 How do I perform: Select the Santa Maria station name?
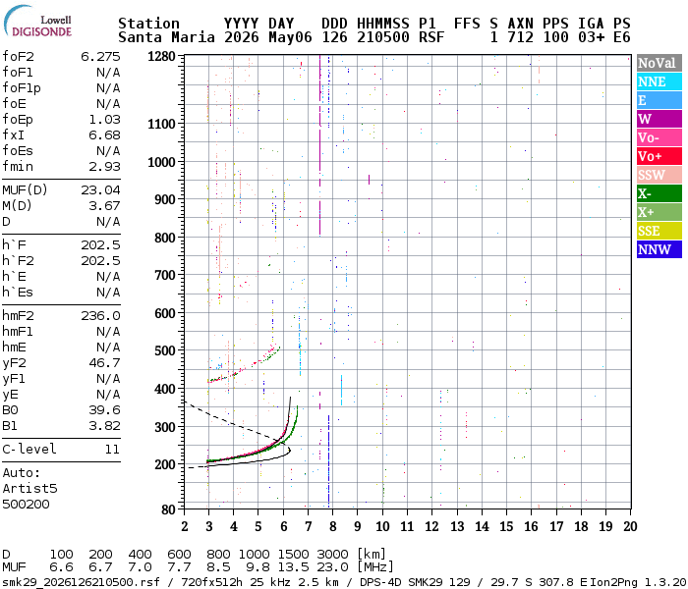[166, 37]
